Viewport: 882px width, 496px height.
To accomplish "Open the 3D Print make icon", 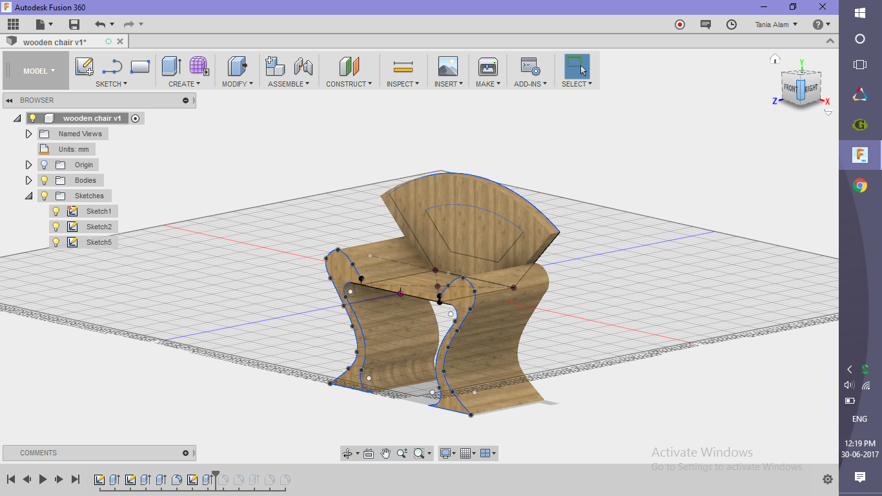I will (487, 67).
